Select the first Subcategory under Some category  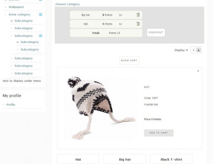point(24,21)
